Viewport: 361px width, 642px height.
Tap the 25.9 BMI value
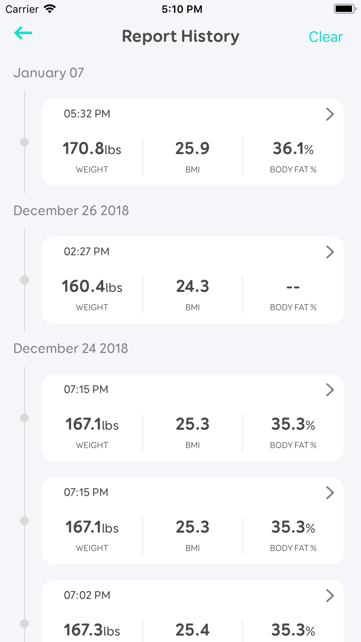point(192,149)
